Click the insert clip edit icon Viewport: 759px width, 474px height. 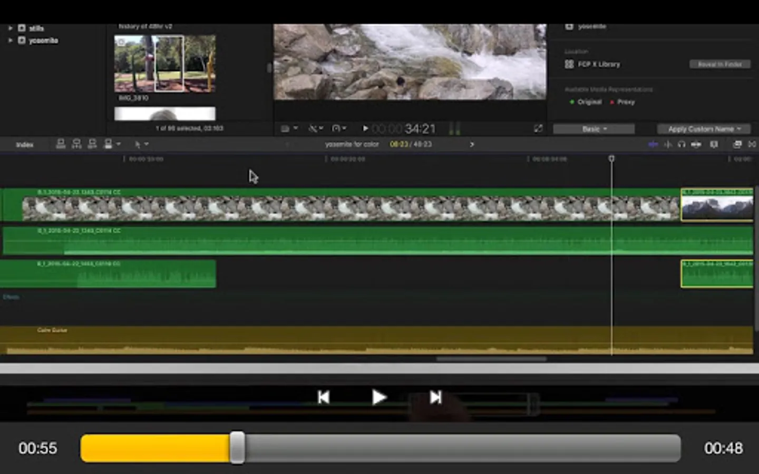point(76,144)
